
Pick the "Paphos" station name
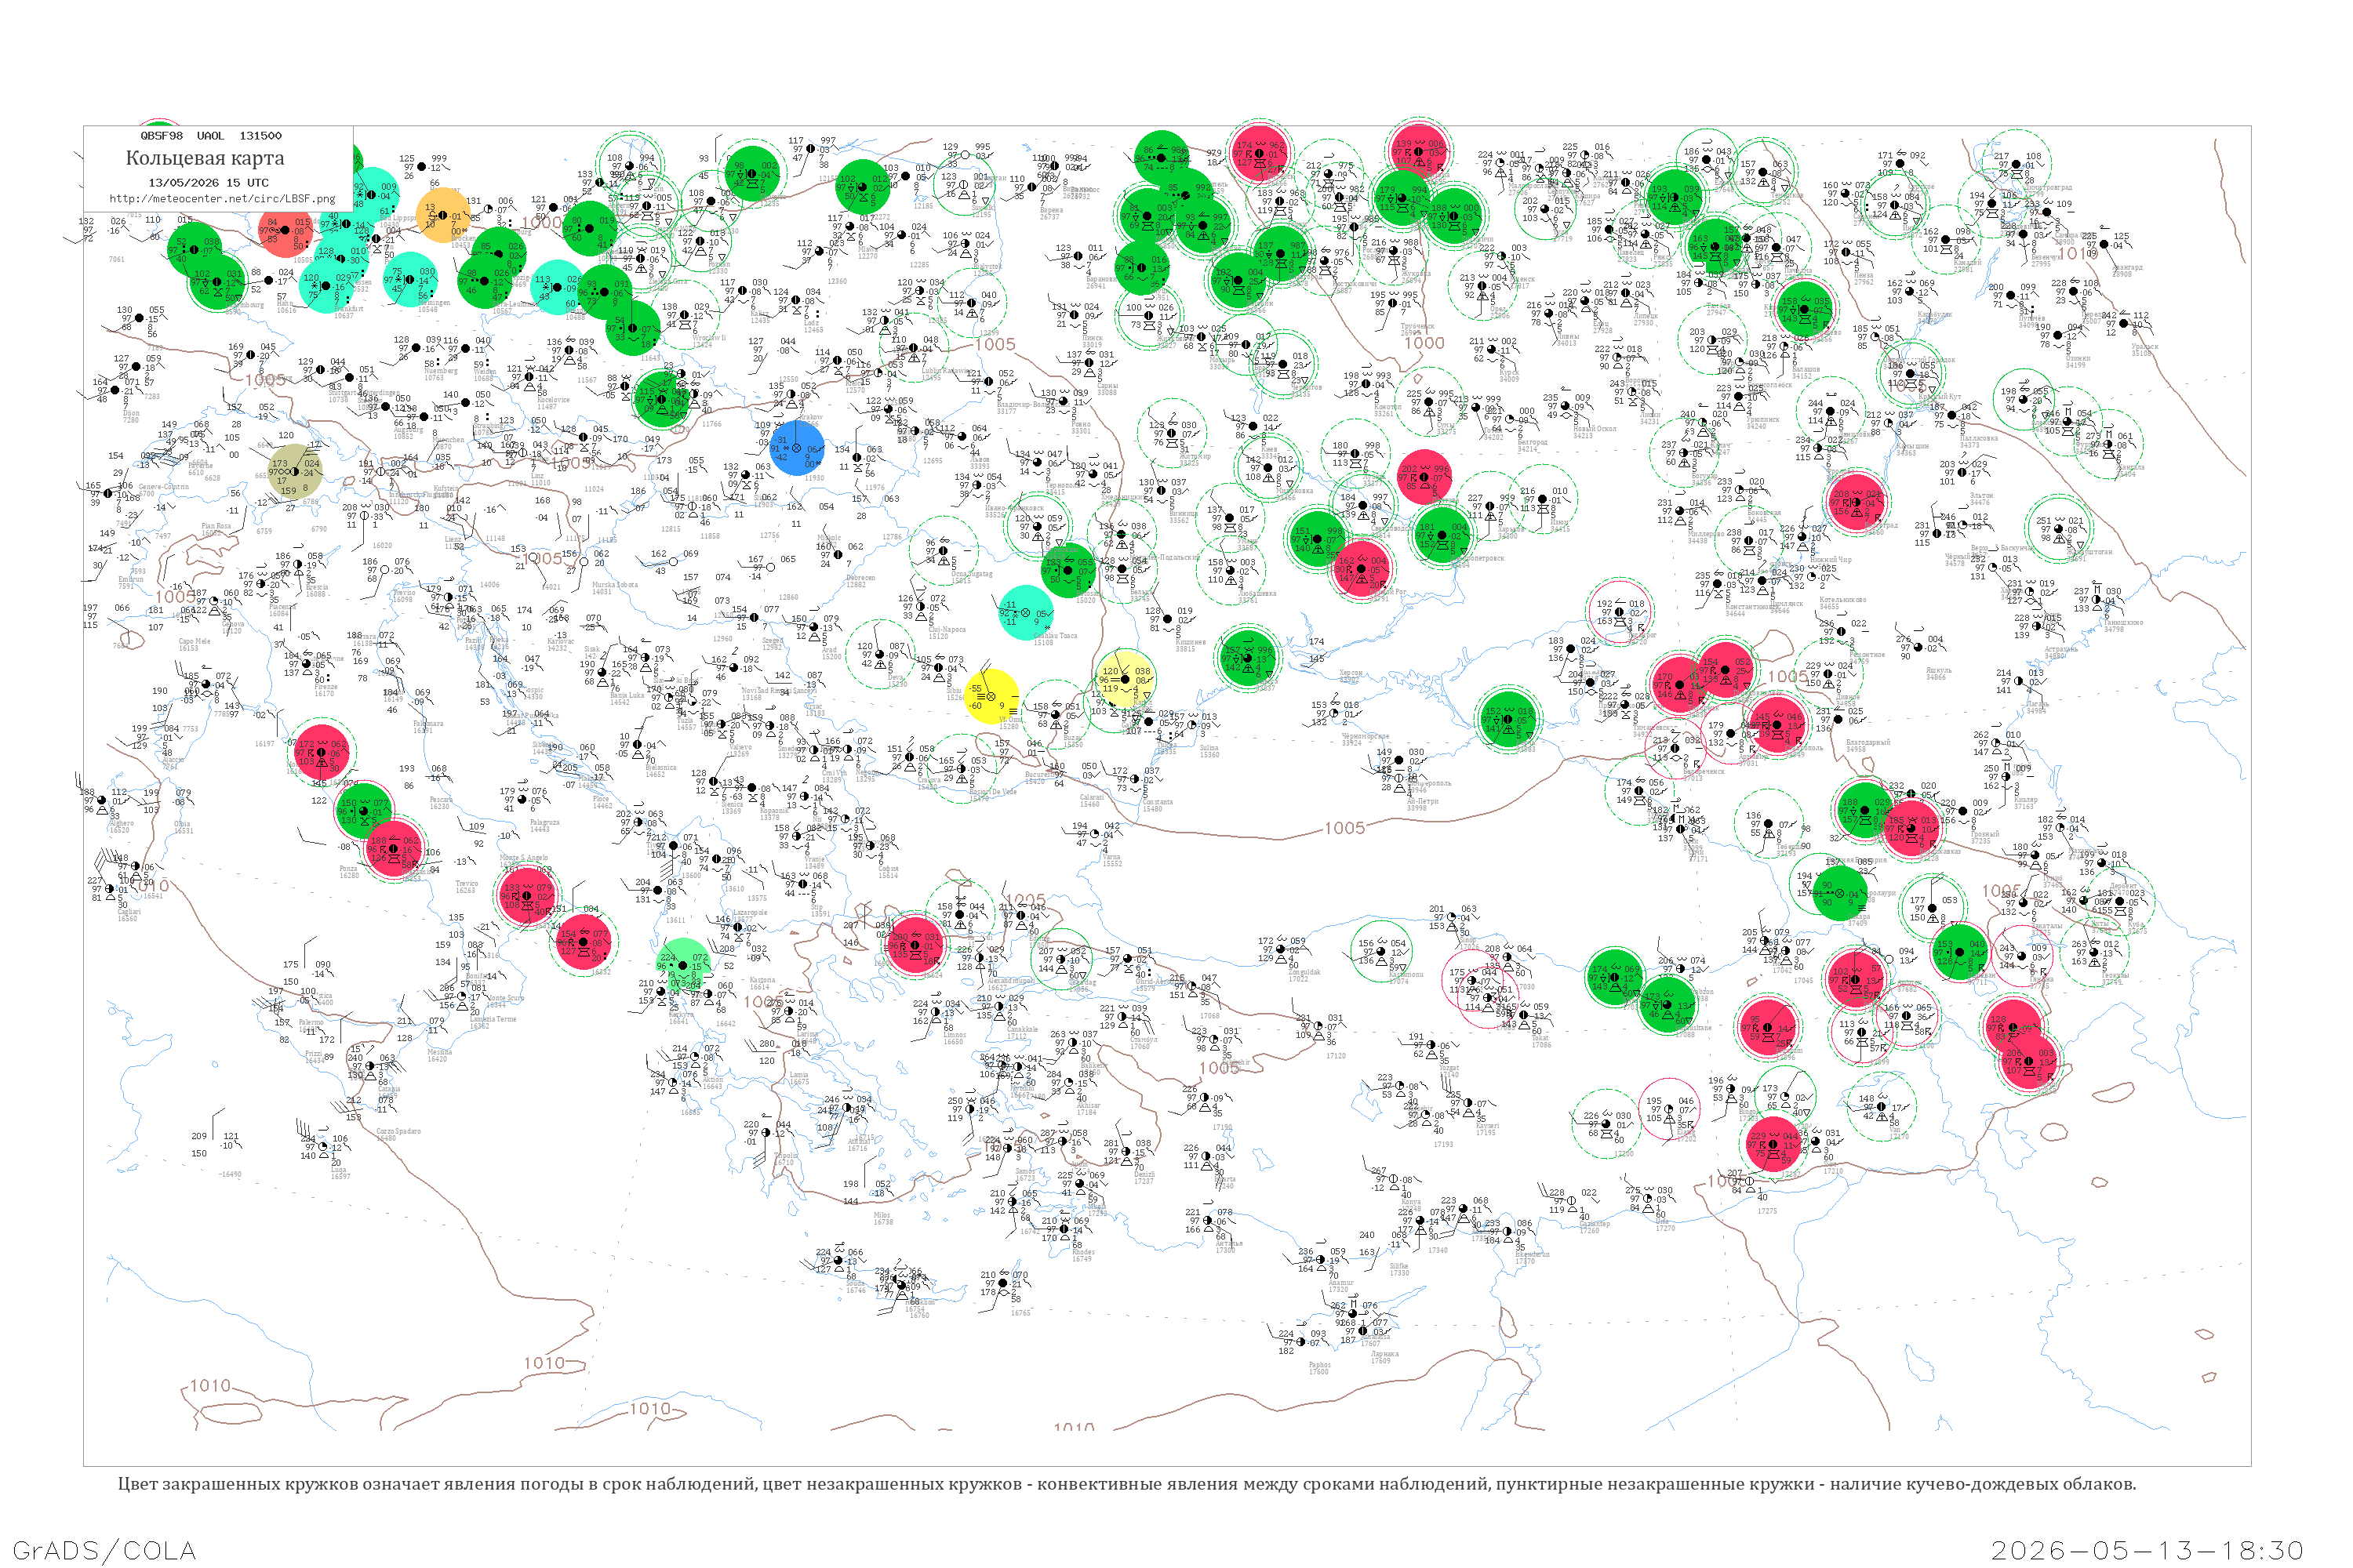(1319, 1365)
